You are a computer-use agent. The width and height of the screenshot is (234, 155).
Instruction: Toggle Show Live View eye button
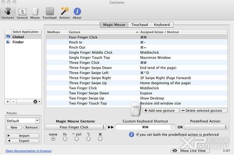[190, 151]
